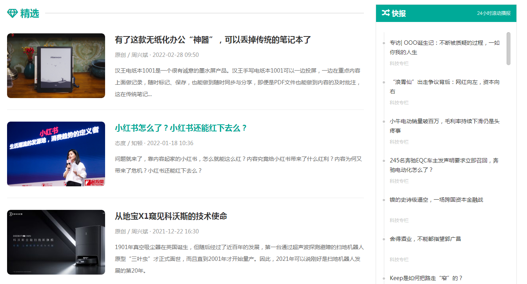
Task: Click the 原创 / 周兴斌 · 2021-12-22 16:30 byline
Action: tap(157, 231)
